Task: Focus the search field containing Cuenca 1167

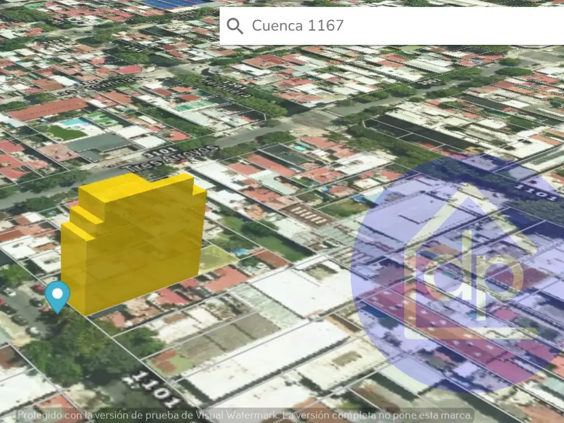Action: (386, 26)
